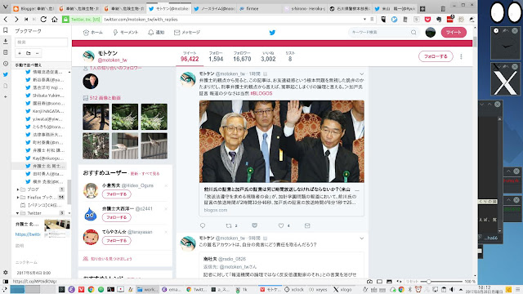
Task: Click the red badge extension icon
Action: pyautogui.click(x=450, y=19)
